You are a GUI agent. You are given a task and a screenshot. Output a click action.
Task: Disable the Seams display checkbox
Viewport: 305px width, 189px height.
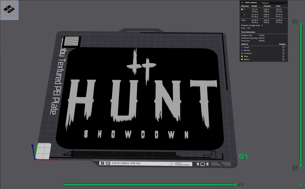[283, 59]
